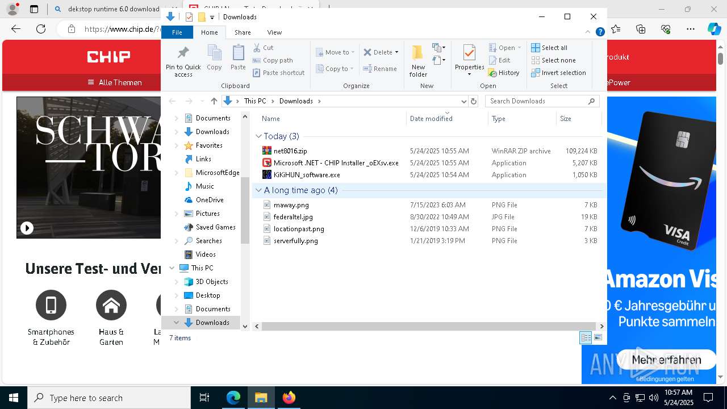This screenshot has width=727, height=409.
Task: Switch to the Share ribbon tab
Action: [243, 32]
